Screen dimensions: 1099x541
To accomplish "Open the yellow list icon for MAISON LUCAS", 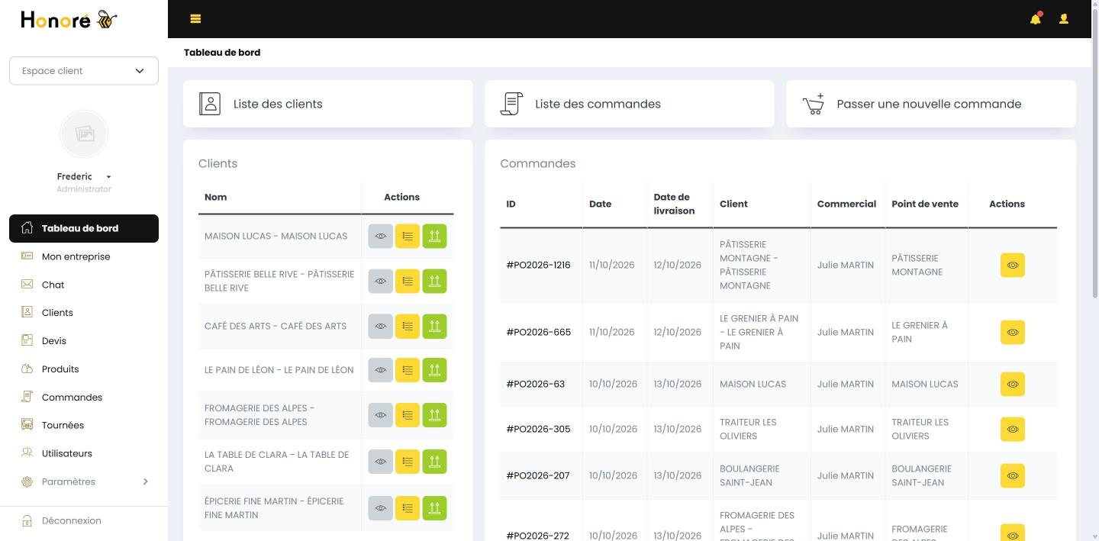I will pos(408,237).
